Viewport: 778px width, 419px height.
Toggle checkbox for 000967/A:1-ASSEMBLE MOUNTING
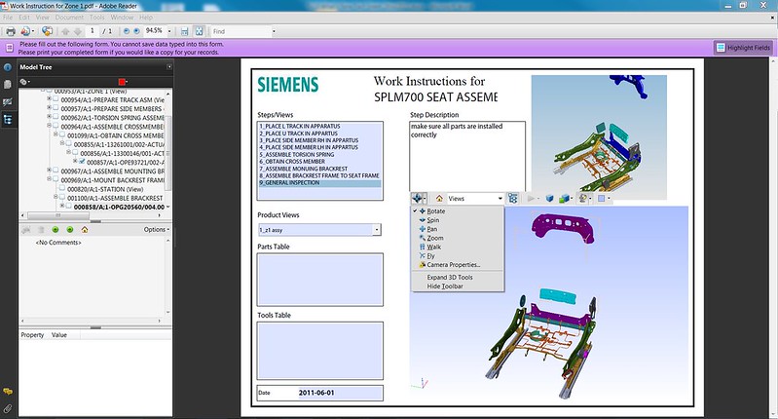(x=56, y=171)
